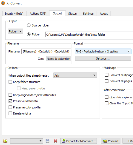This screenshot has height=145, width=133.
Task: Click the output folder path field
Action: click(x=89, y=34)
